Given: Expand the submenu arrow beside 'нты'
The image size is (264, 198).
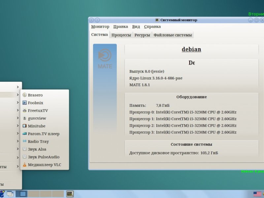Looking at the screenshot, I should (18, 167).
